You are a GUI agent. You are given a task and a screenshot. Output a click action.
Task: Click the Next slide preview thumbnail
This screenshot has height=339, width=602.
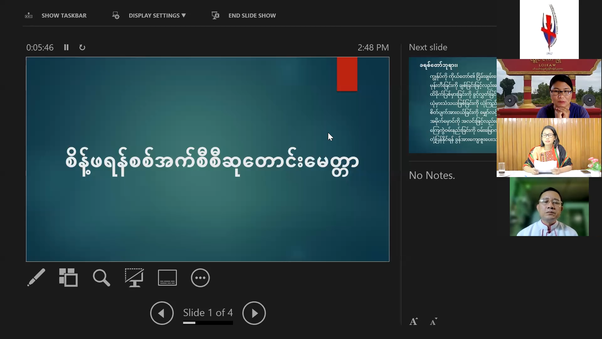click(452, 105)
